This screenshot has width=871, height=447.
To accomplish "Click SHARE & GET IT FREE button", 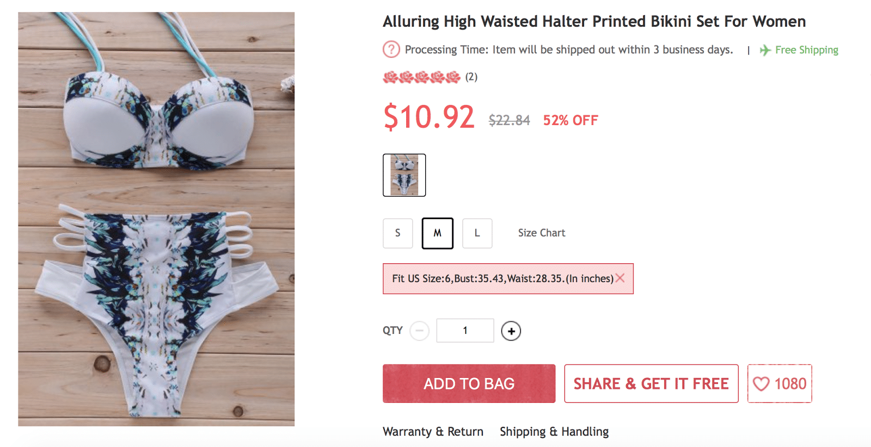I will coord(651,384).
